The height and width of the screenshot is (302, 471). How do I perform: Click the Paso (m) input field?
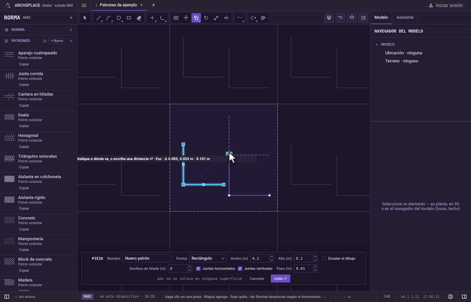point(303,268)
